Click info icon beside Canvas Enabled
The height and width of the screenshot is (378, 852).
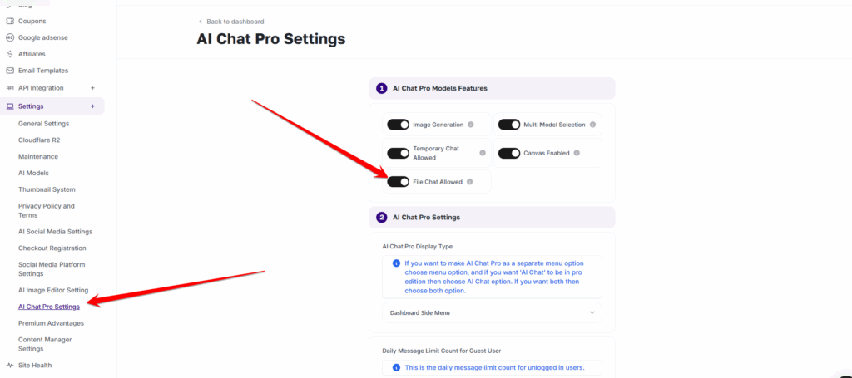pyautogui.click(x=577, y=153)
